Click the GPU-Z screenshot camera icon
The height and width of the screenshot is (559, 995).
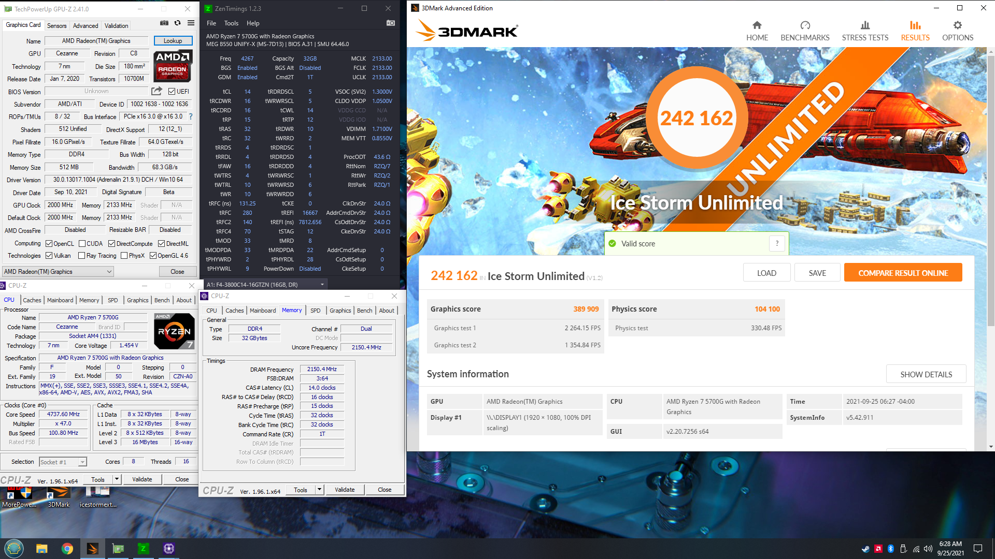[x=164, y=23]
